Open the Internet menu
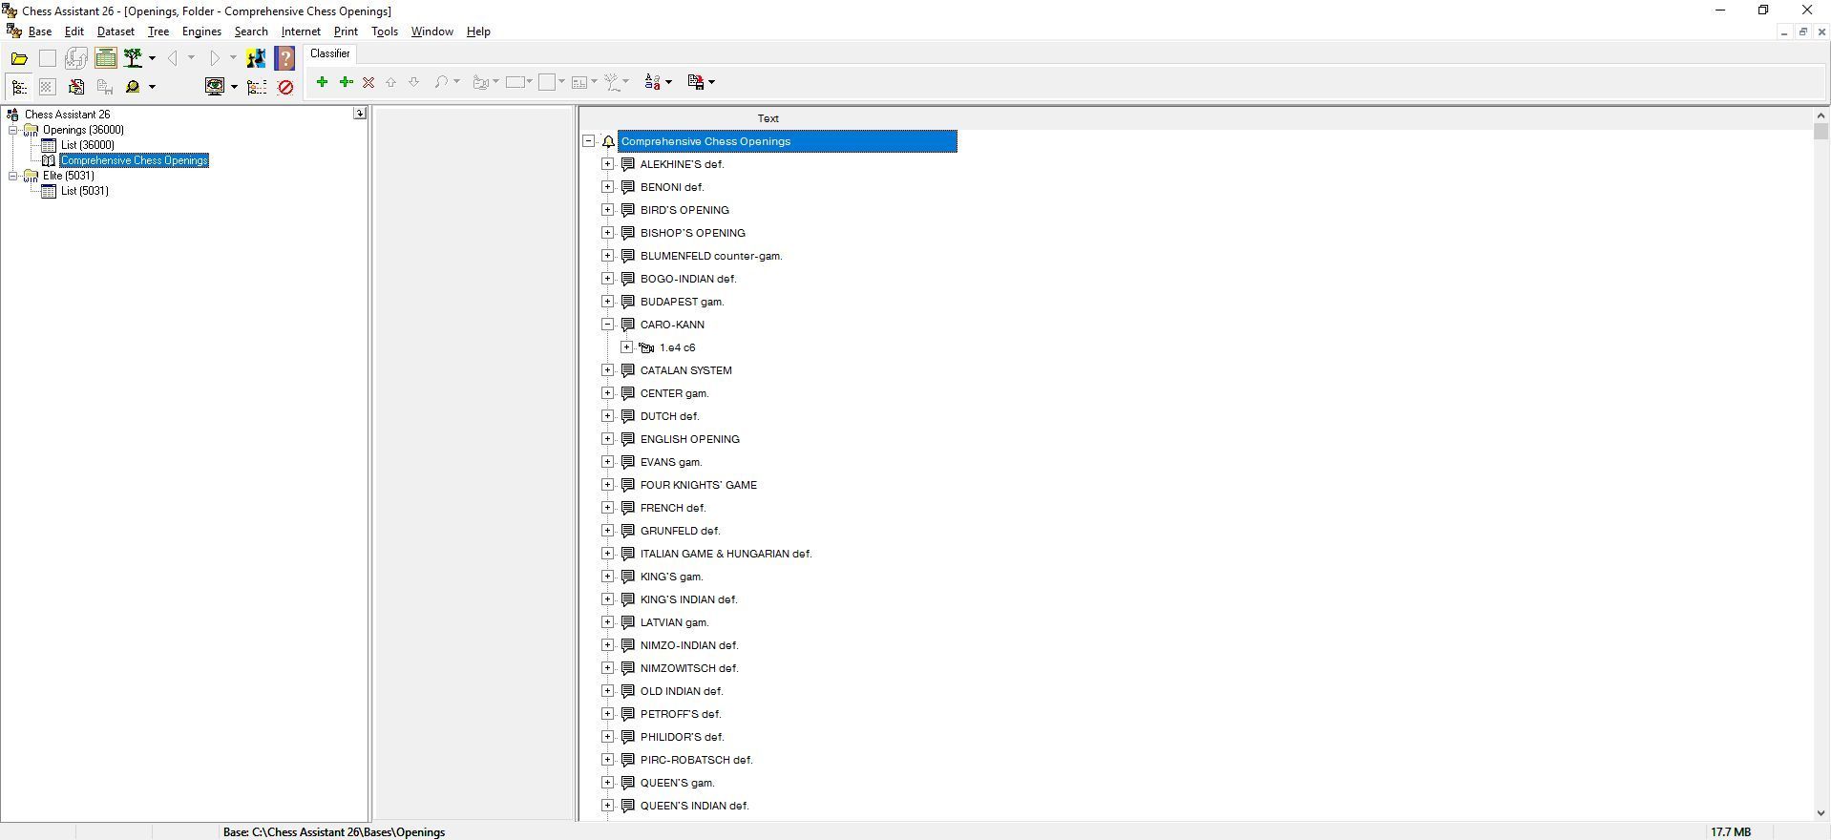Viewport: 1831px width, 840px height. 301,31
